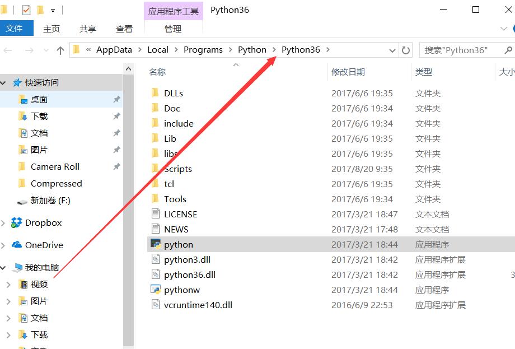Click the NEWS text document icon
This screenshot has height=349, width=515.
tap(156, 229)
